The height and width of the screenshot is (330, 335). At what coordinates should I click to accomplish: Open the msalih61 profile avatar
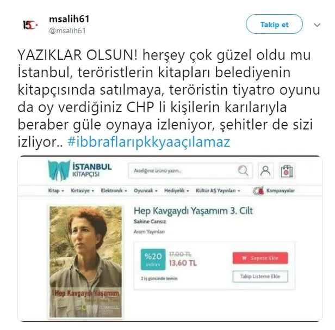(30, 25)
